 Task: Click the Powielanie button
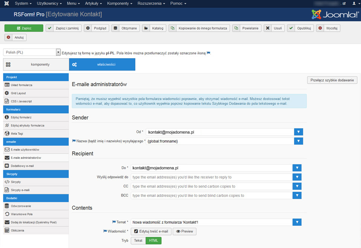247,28
